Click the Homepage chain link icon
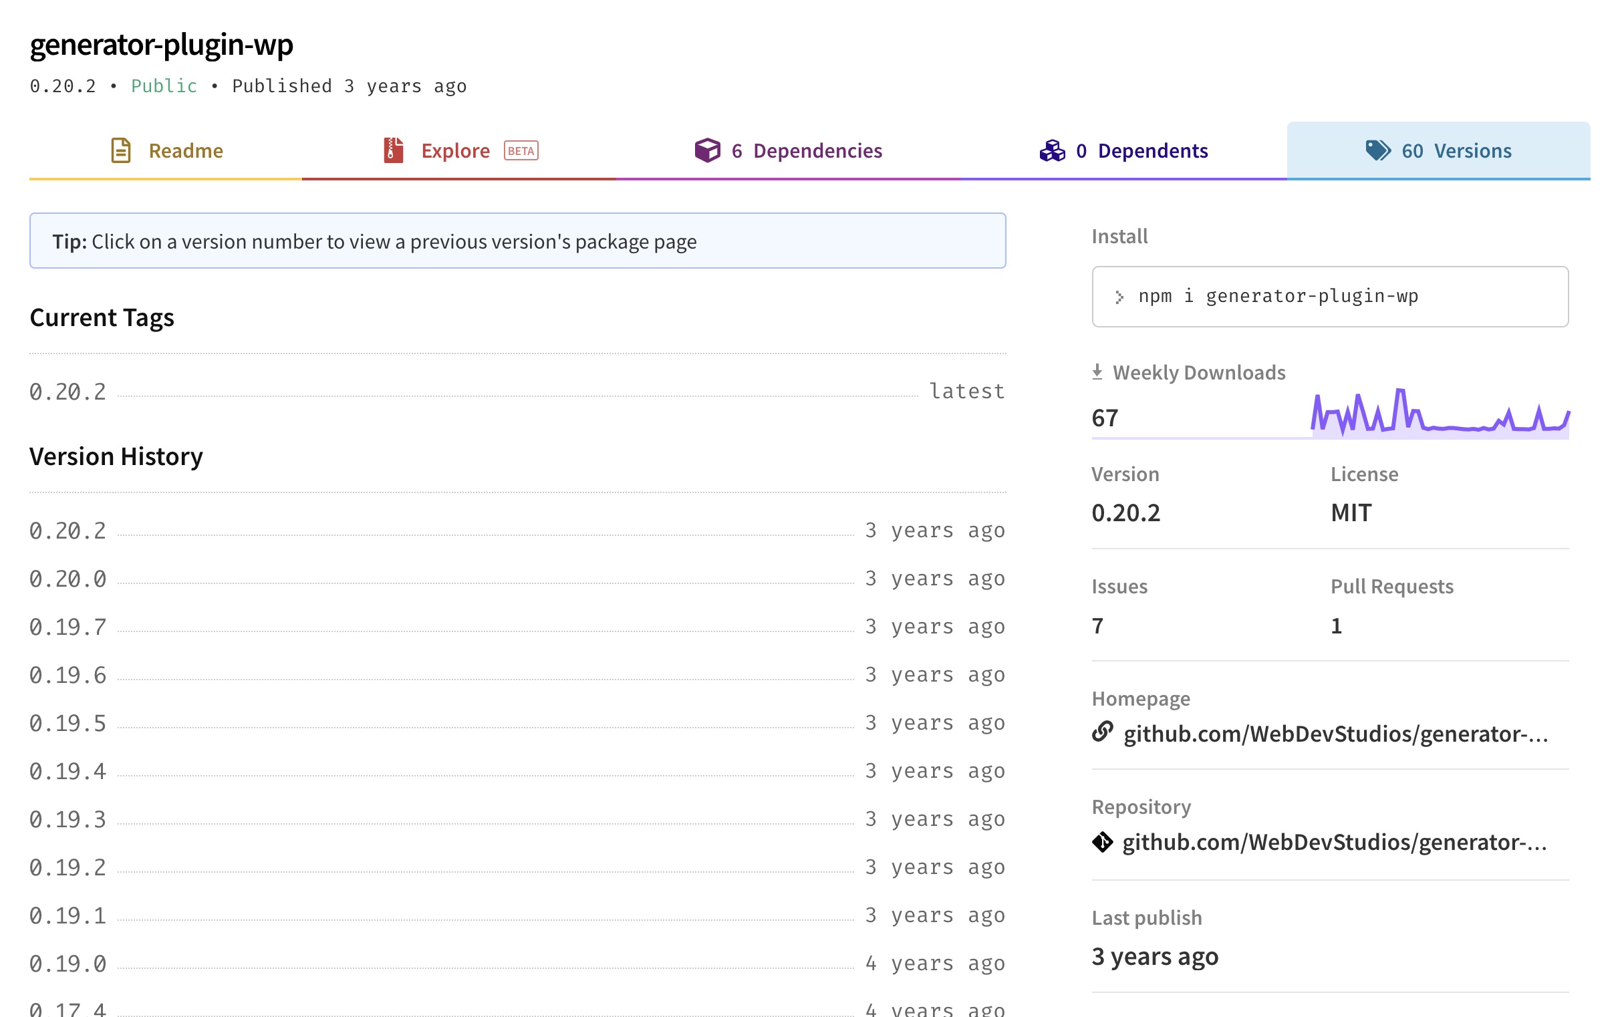 [1102, 732]
